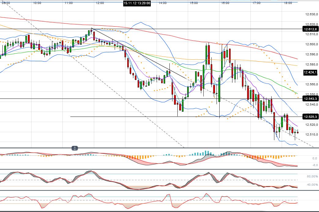
Task: Click the 12.510,0 price axis label
Action: click(311, 135)
